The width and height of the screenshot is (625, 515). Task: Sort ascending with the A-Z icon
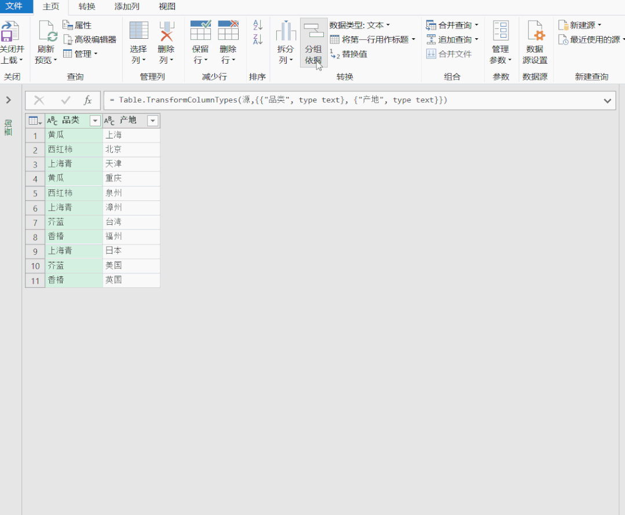tap(258, 25)
